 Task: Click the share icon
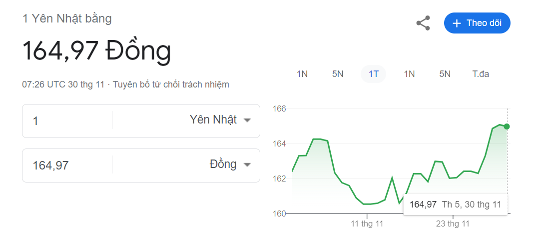[x=423, y=23]
